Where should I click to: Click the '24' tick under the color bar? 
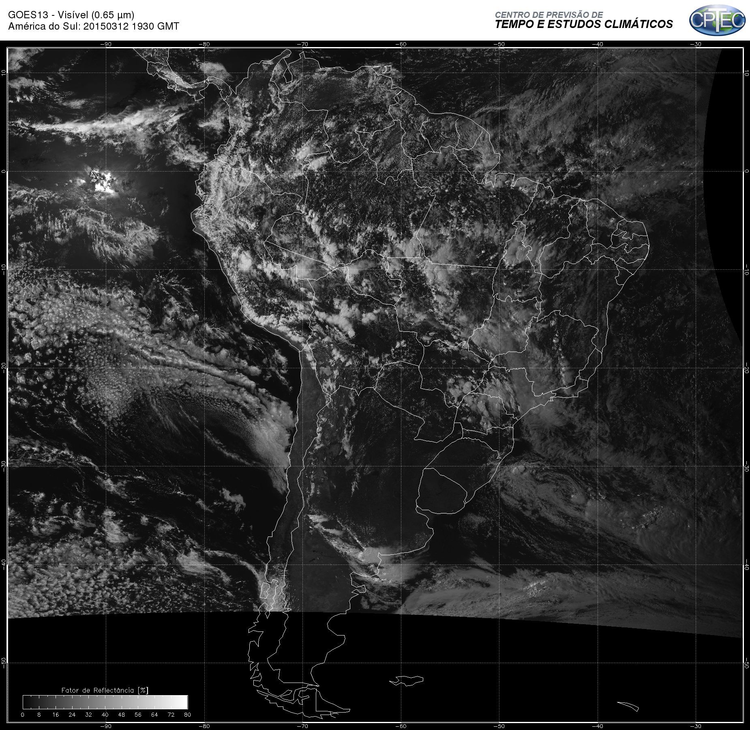tap(72, 715)
